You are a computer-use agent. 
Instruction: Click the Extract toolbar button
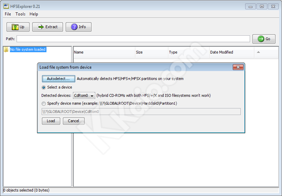48,27
